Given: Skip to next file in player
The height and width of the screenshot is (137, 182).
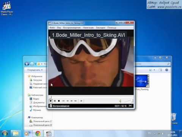Looking at the screenshot, I should pyautogui.click(x=75, y=101).
